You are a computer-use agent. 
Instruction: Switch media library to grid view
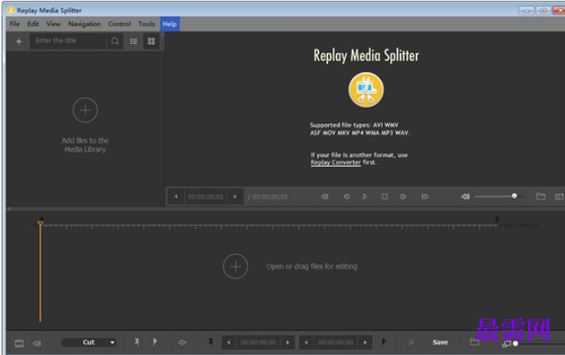[x=151, y=41]
